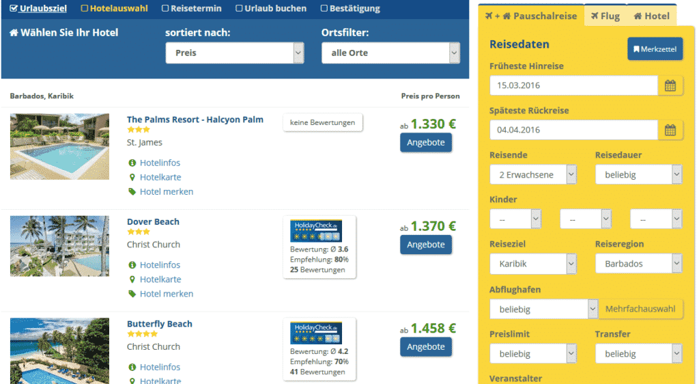Click the info icon beside The Palms Resort Hotelinfos
699x384 pixels.
(132, 163)
